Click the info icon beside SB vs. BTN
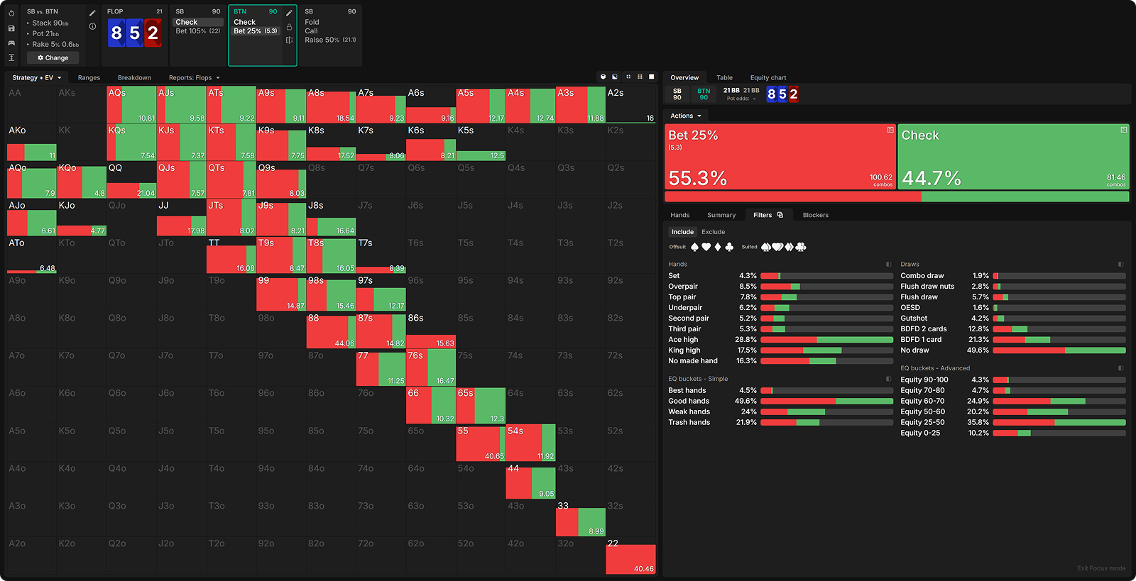This screenshot has width=1136, height=581. coord(92,26)
